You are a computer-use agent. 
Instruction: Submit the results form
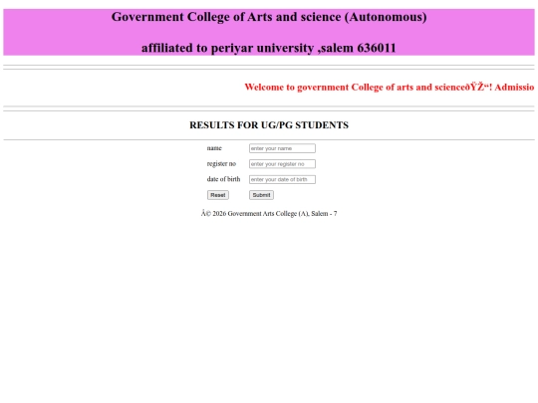pyautogui.click(x=261, y=195)
